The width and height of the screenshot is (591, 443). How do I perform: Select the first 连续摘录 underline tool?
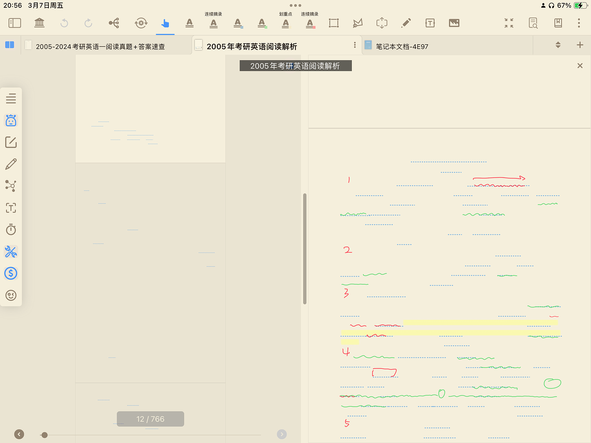(213, 23)
